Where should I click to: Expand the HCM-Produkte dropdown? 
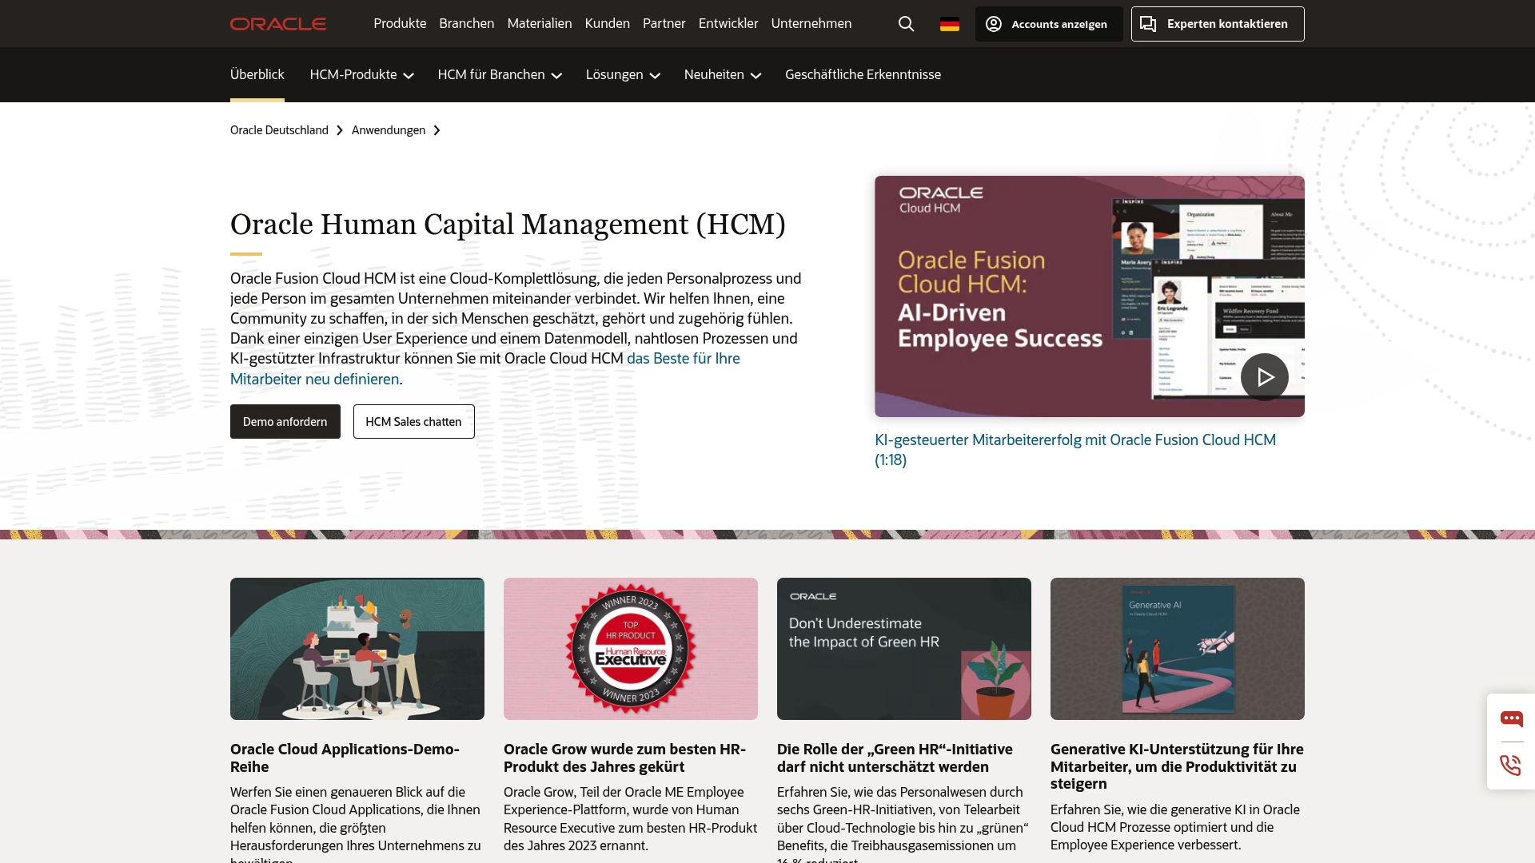(x=361, y=74)
